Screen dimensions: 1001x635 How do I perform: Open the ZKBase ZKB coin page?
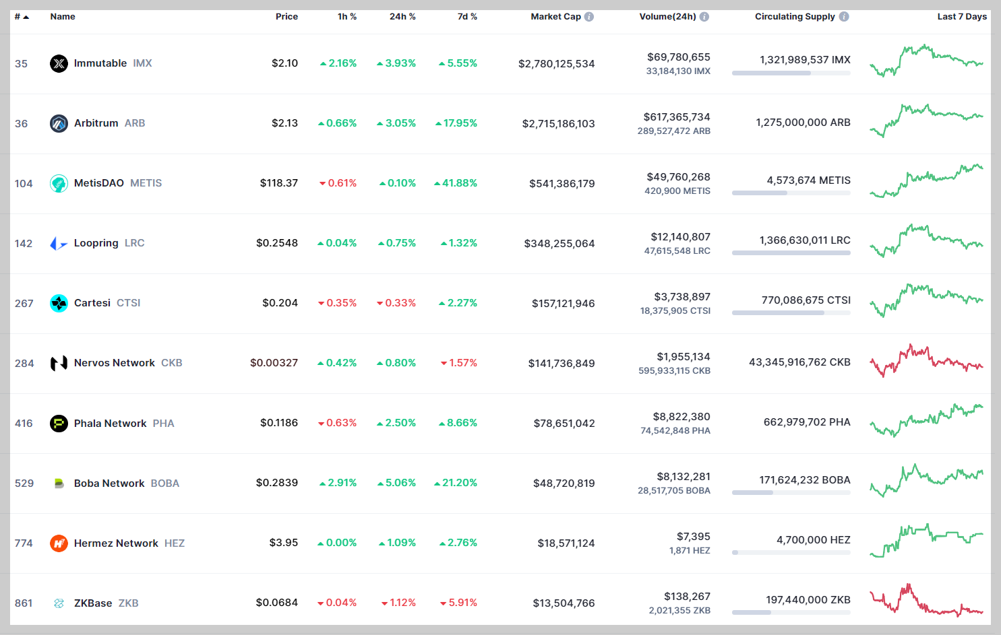point(106,603)
